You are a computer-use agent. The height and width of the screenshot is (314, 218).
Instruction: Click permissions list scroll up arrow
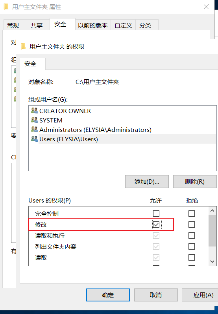212,211
